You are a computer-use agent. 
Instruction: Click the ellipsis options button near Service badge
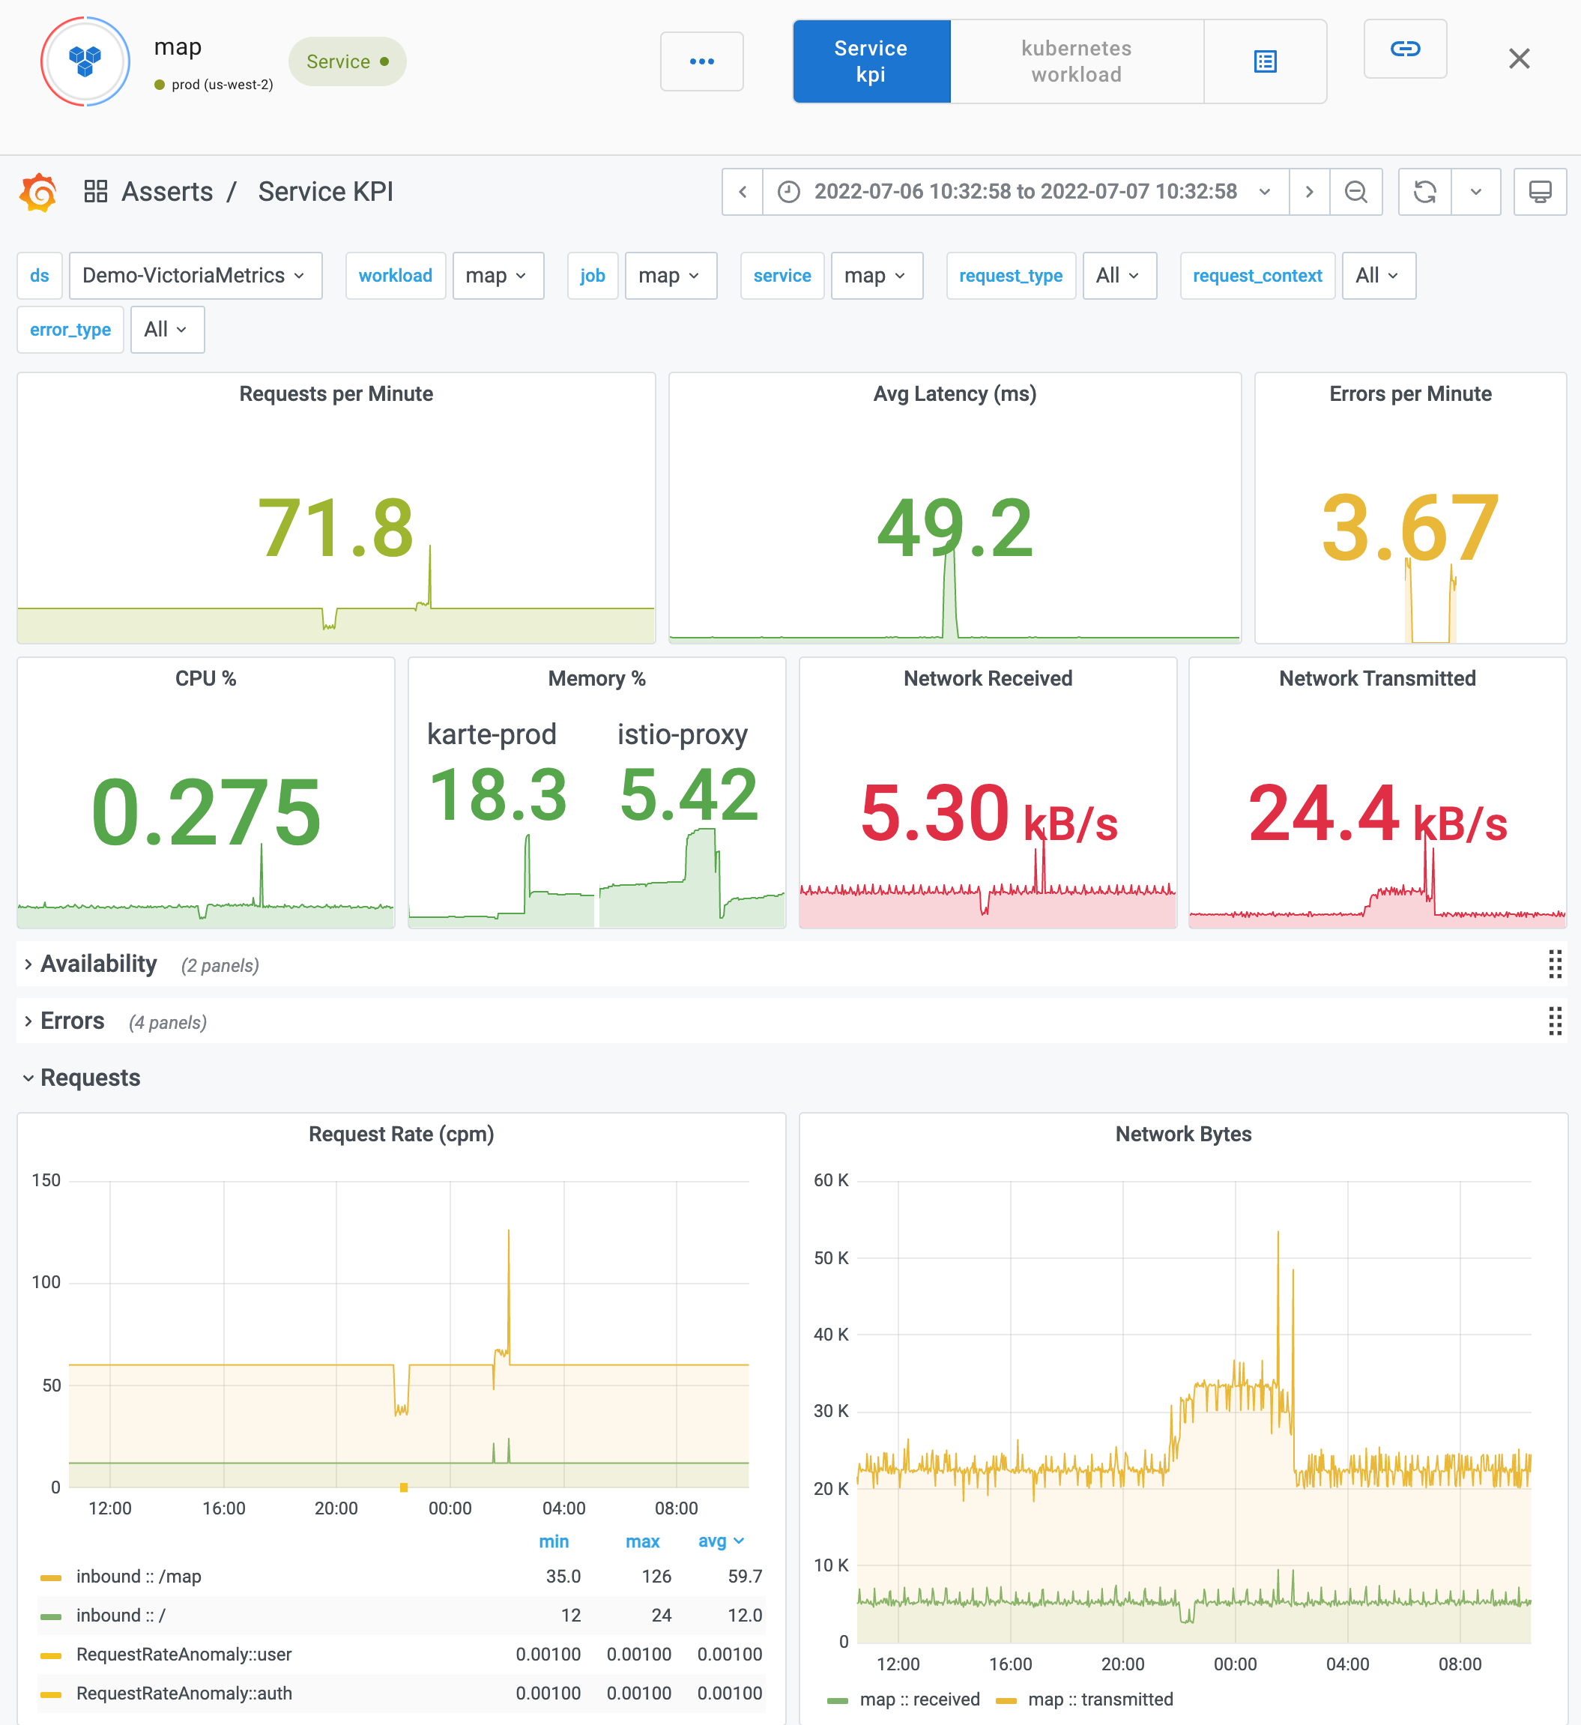701,61
